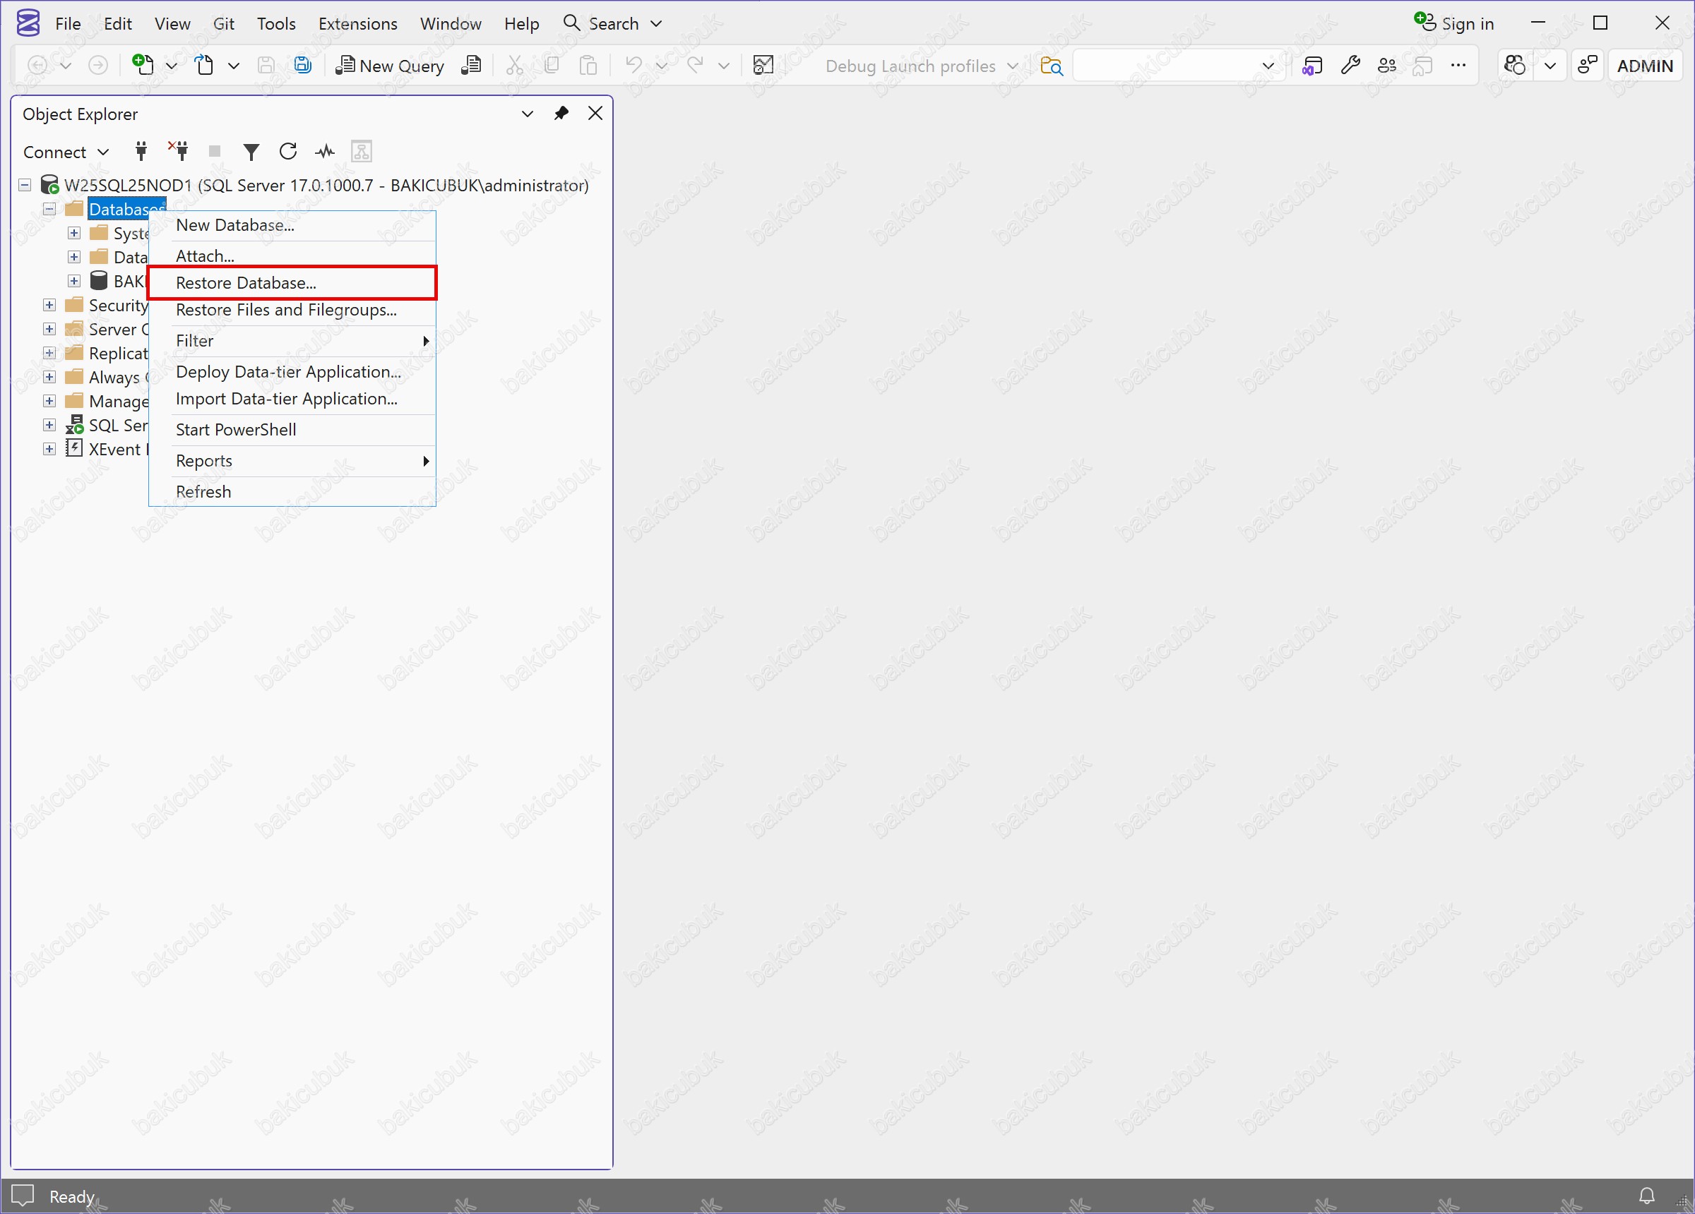Select Restore Database... from context menu

point(246,283)
